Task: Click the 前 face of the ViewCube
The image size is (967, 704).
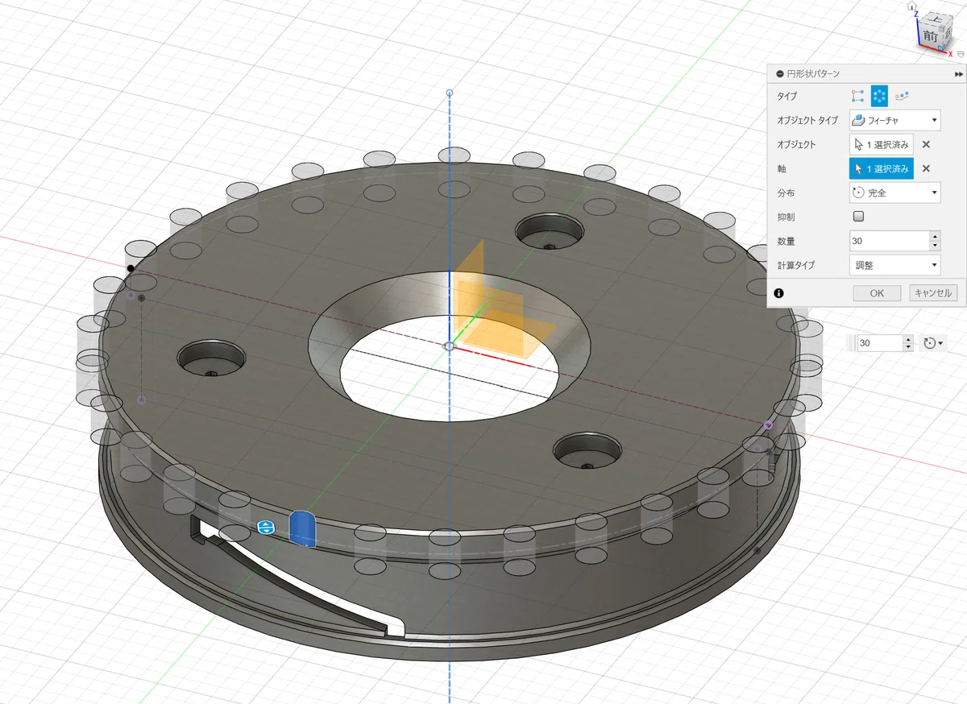Action: pyautogui.click(x=932, y=36)
